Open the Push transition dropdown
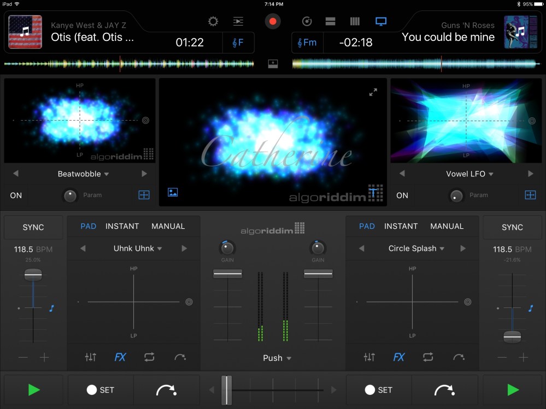Screen dimensions: 546x409 (x=277, y=358)
